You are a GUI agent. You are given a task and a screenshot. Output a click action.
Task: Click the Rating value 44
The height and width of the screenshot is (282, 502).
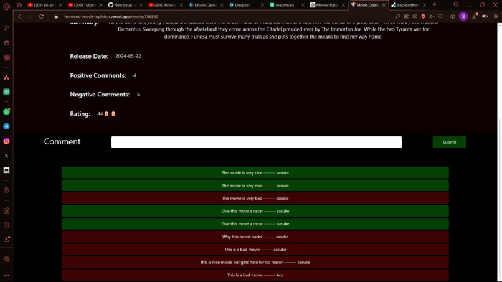[100, 114]
